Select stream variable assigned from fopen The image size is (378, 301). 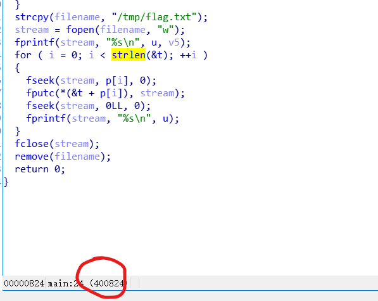click(x=32, y=30)
